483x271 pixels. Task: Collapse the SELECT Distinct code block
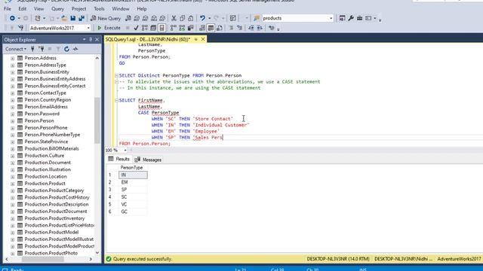[x=116, y=75]
